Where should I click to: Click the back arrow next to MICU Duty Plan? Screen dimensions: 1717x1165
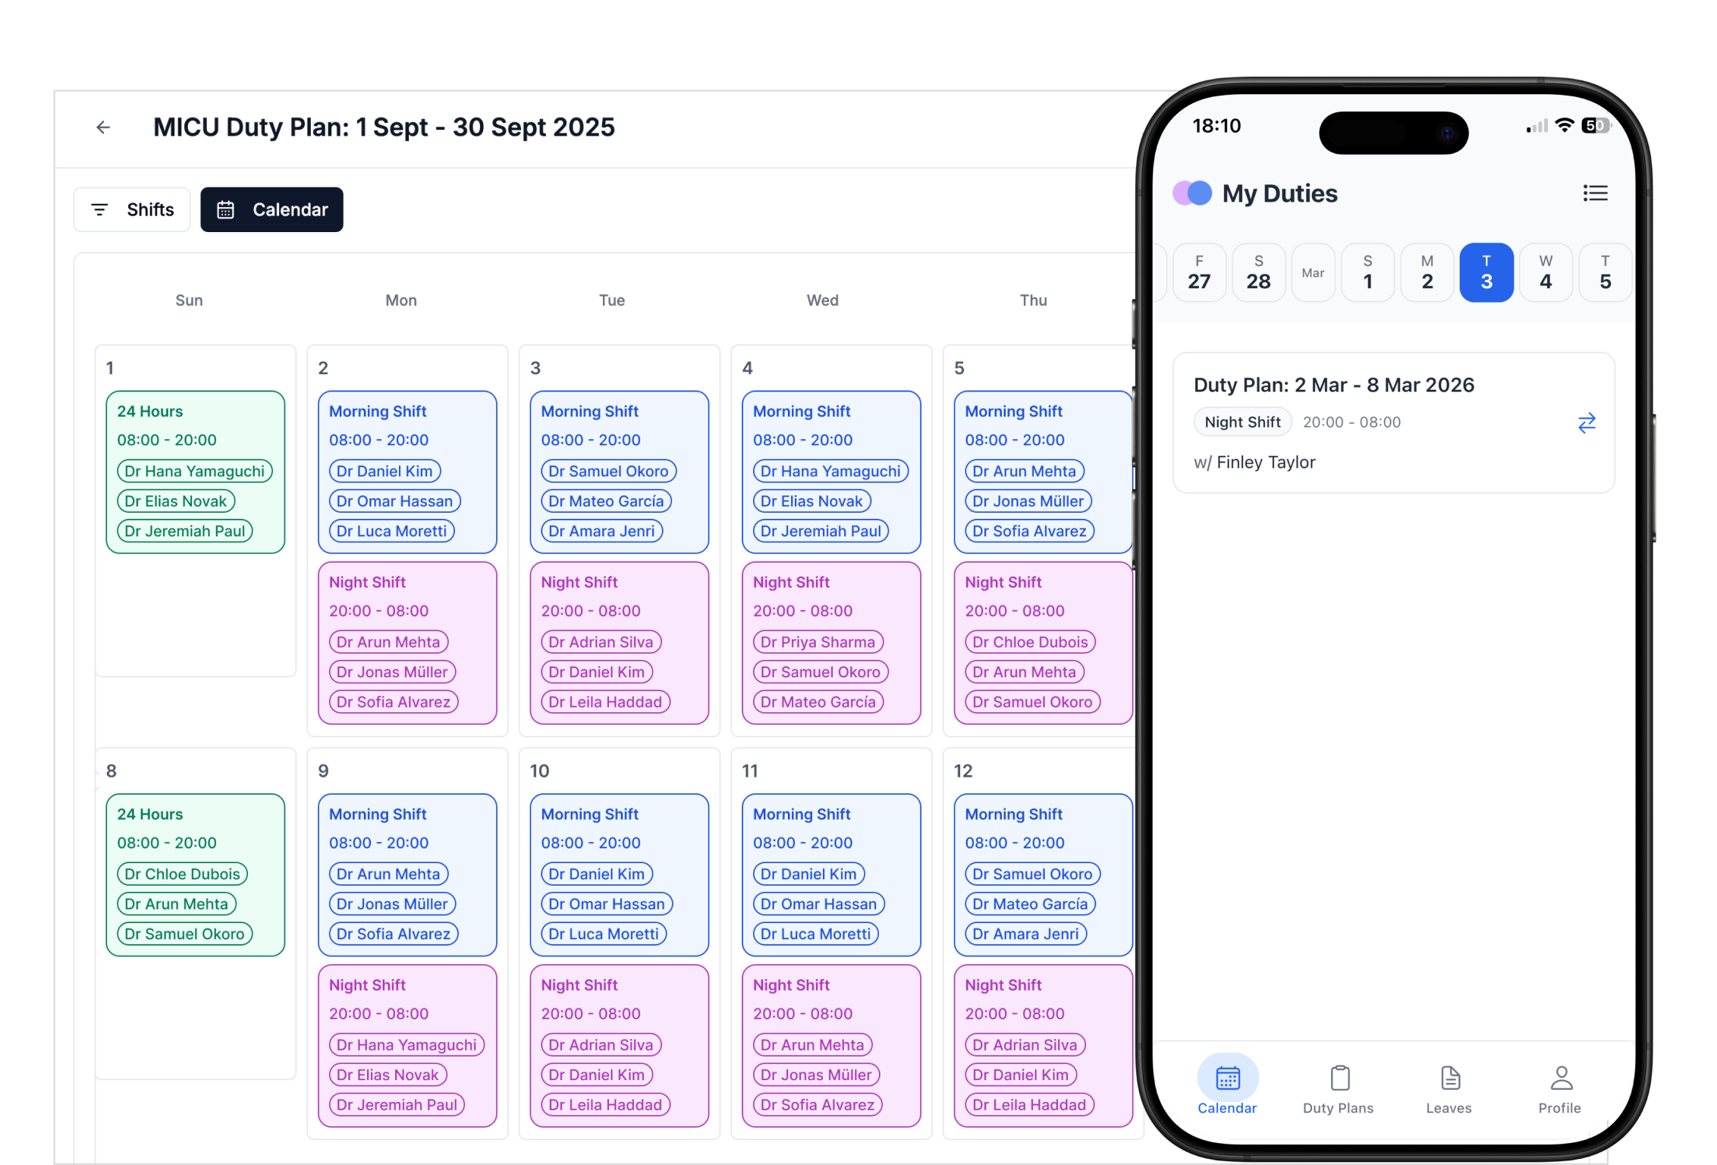pyautogui.click(x=103, y=127)
